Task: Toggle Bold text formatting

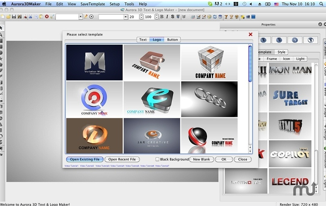Action: 162,17
